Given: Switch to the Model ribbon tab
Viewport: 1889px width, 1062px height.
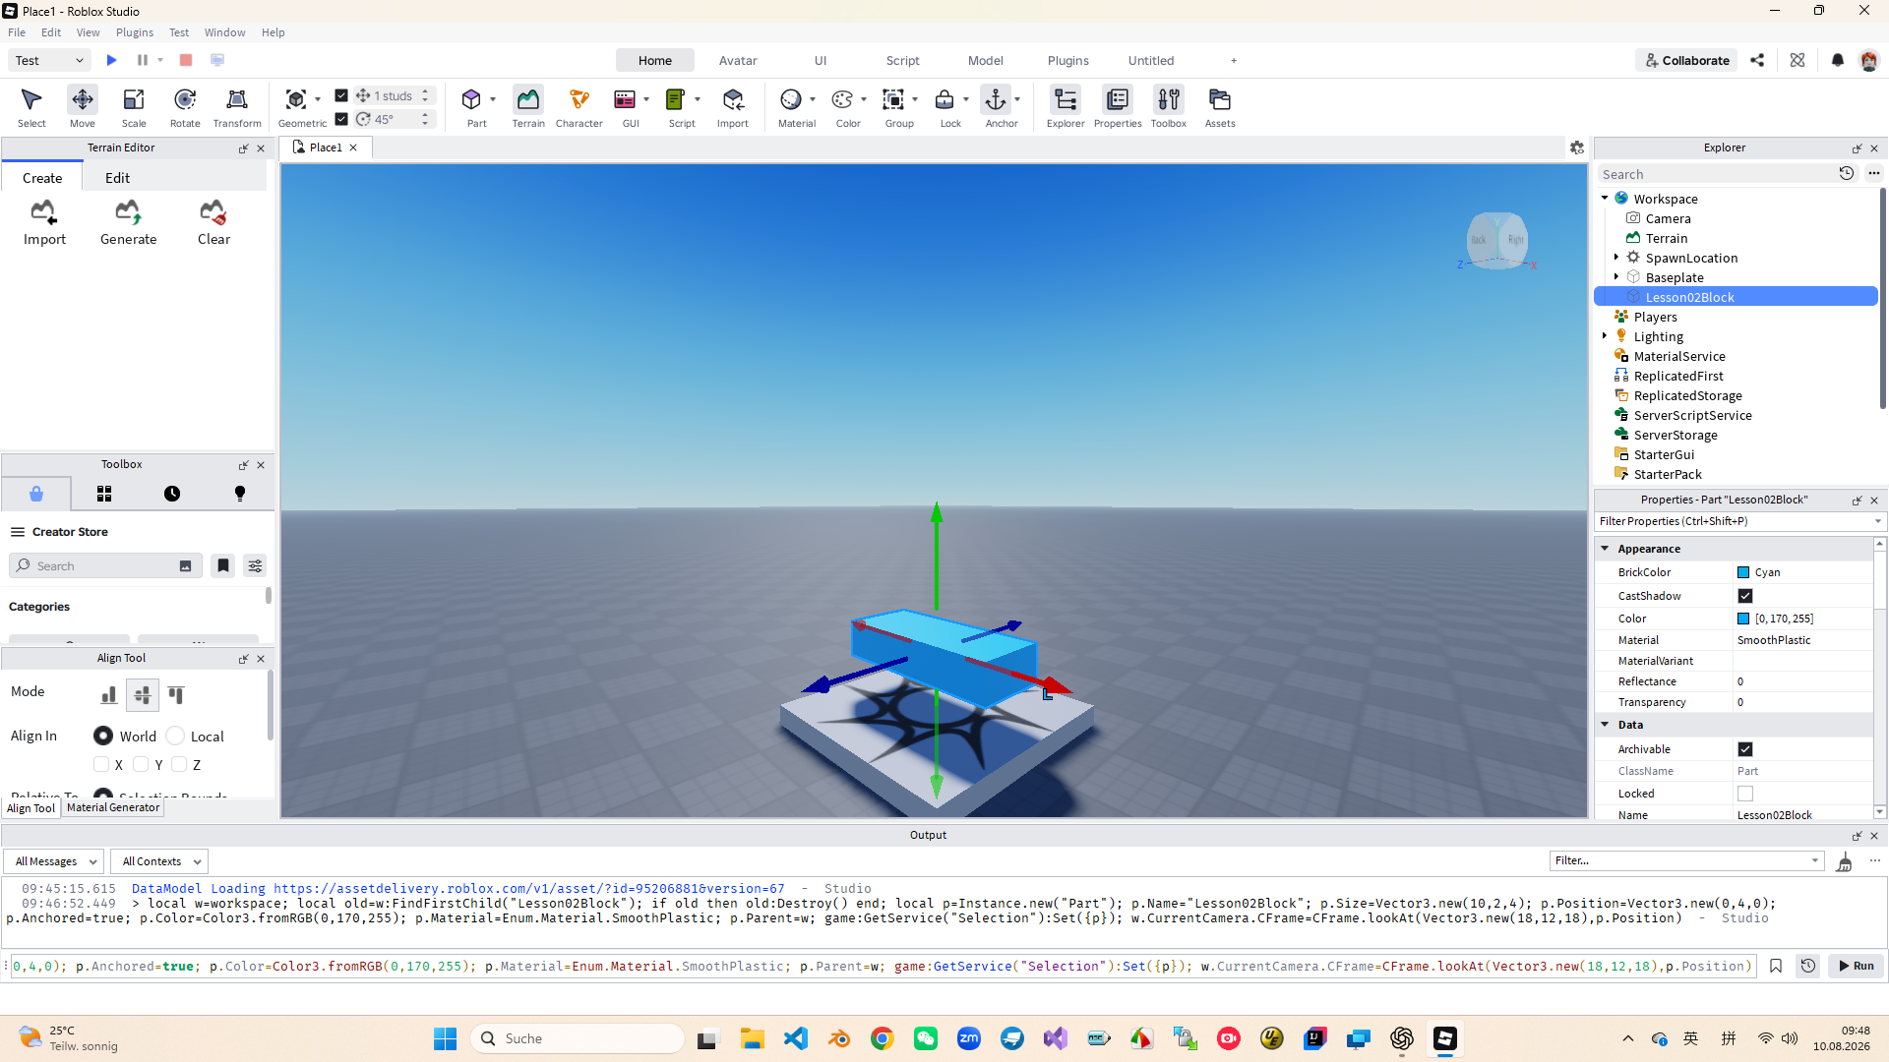Looking at the screenshot, I should click(985, 60).
